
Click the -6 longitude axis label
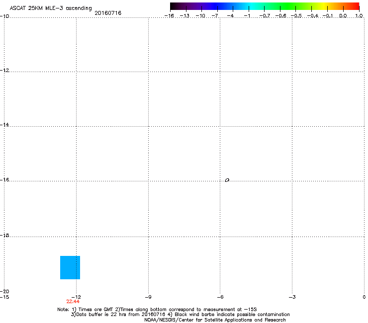(x=220, y=297)
